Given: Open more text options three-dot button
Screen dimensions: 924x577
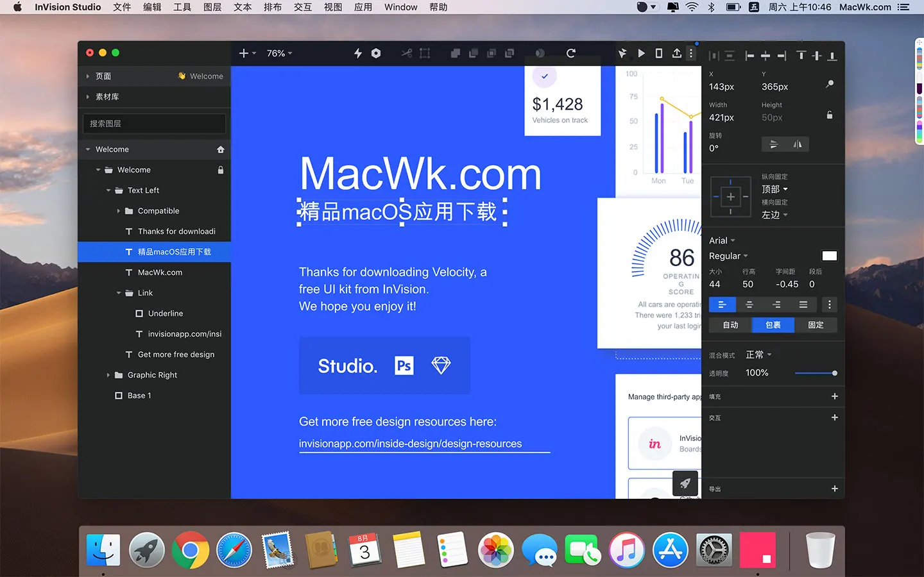Looking at the screenshot, I should click(x=830, y=305).
